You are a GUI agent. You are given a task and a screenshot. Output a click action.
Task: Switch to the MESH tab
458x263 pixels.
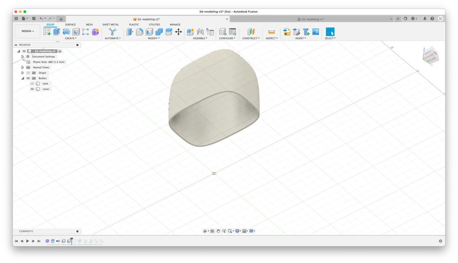89,25
